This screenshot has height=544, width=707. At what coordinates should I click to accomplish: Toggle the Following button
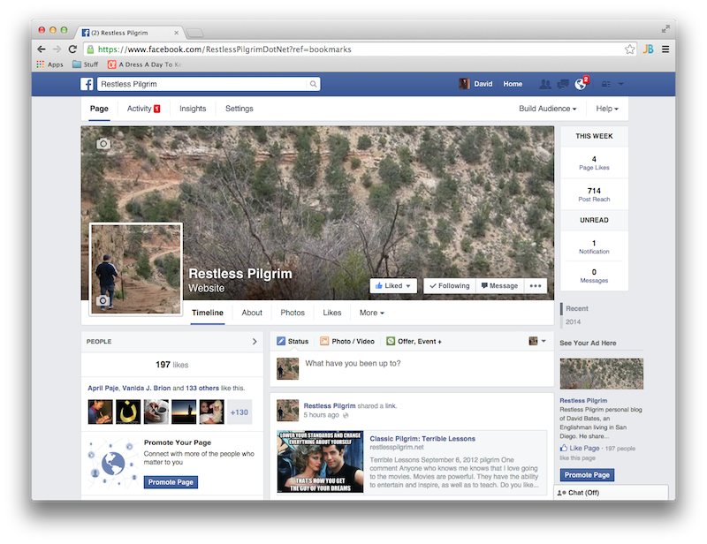[x=450, y=286]
